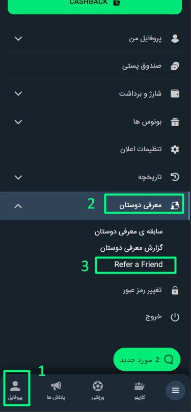Switch to the کازینو bottom tab
This screenshot has width=191, height=412.
[140, 391]
